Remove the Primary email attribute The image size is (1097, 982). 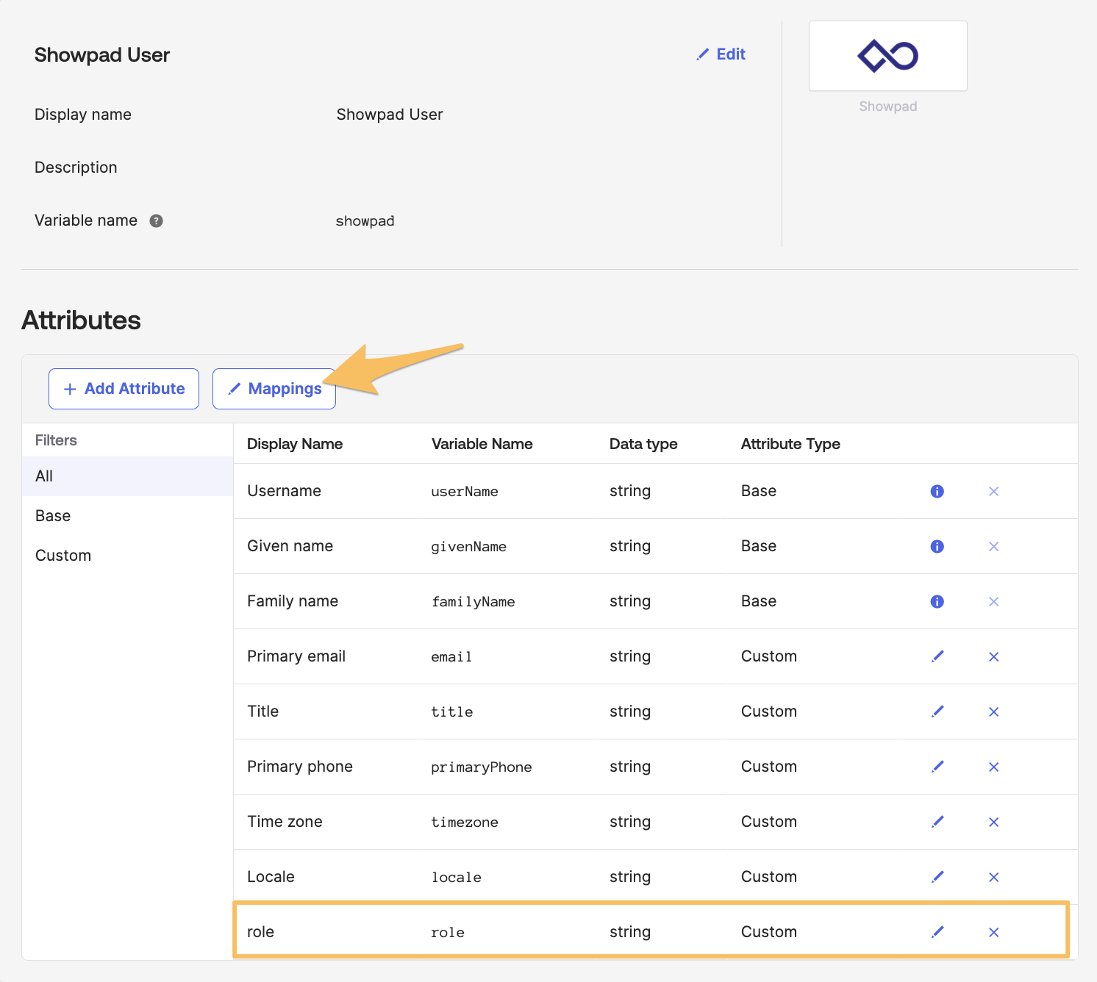pyautogui.click(x=993, y=656)
